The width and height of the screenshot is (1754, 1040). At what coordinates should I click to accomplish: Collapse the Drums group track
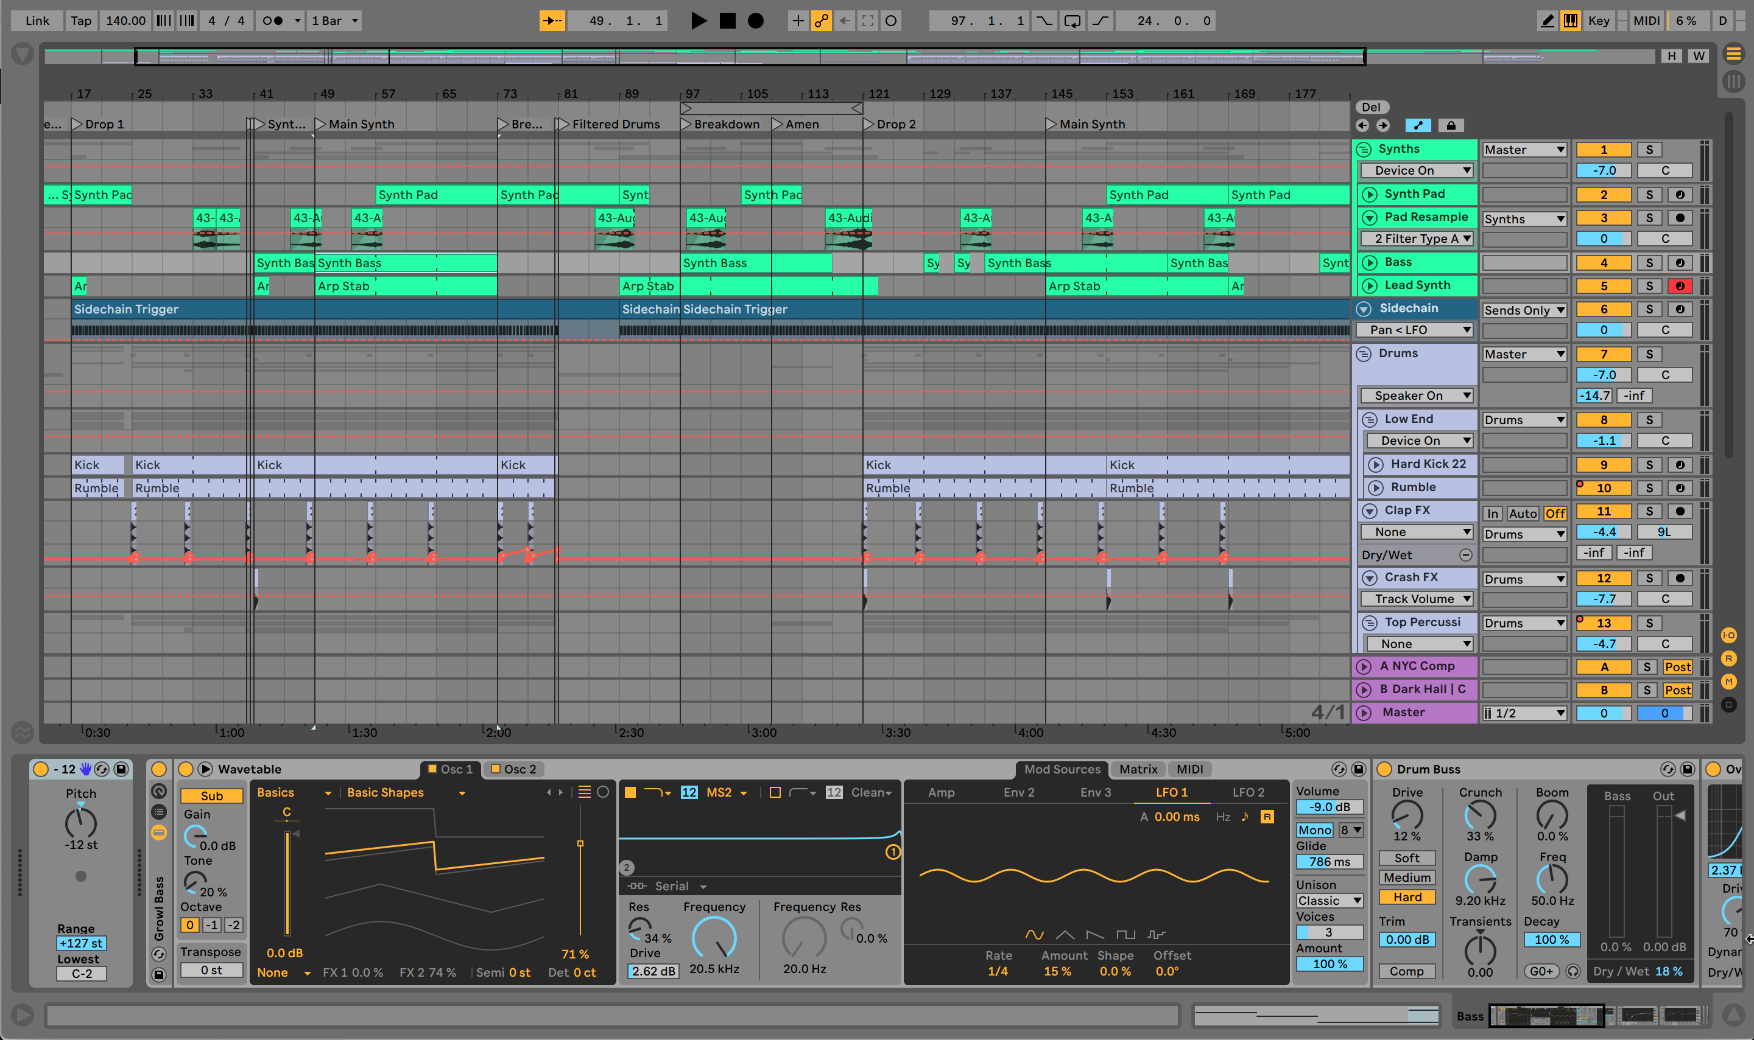click(1364, 354)
